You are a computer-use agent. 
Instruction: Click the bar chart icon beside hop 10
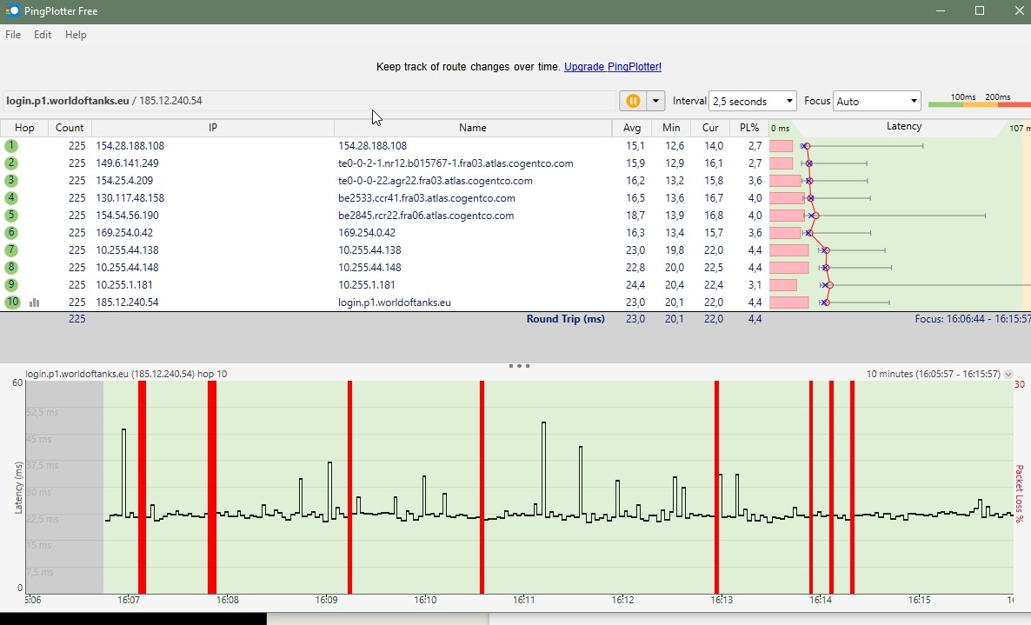(33, 302)
